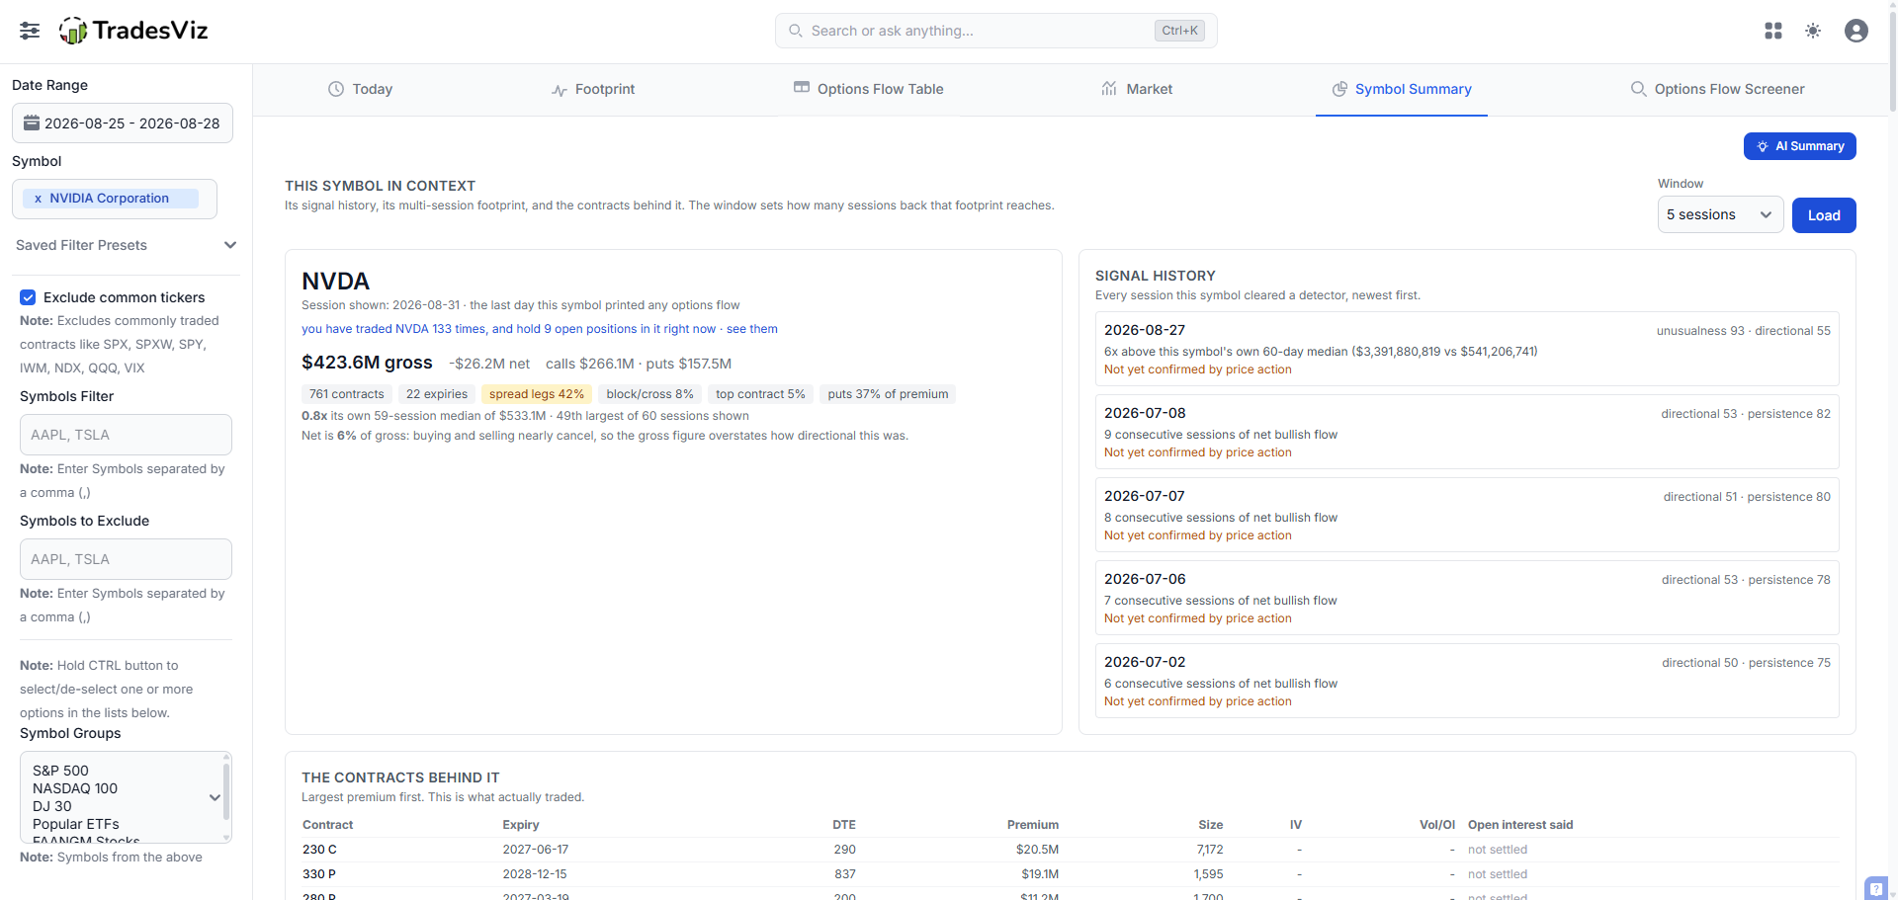Open the Window sessions dropdown
Image resolution: width=1898 pixels, height=900 pixels.
pyautogui.click(x=1720, y=214)
